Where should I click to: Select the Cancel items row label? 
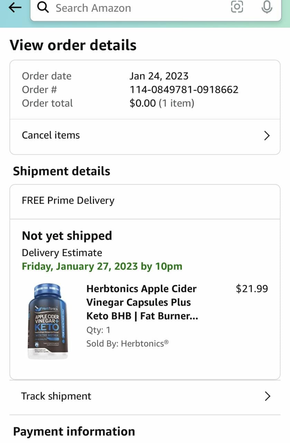(51, 135)
